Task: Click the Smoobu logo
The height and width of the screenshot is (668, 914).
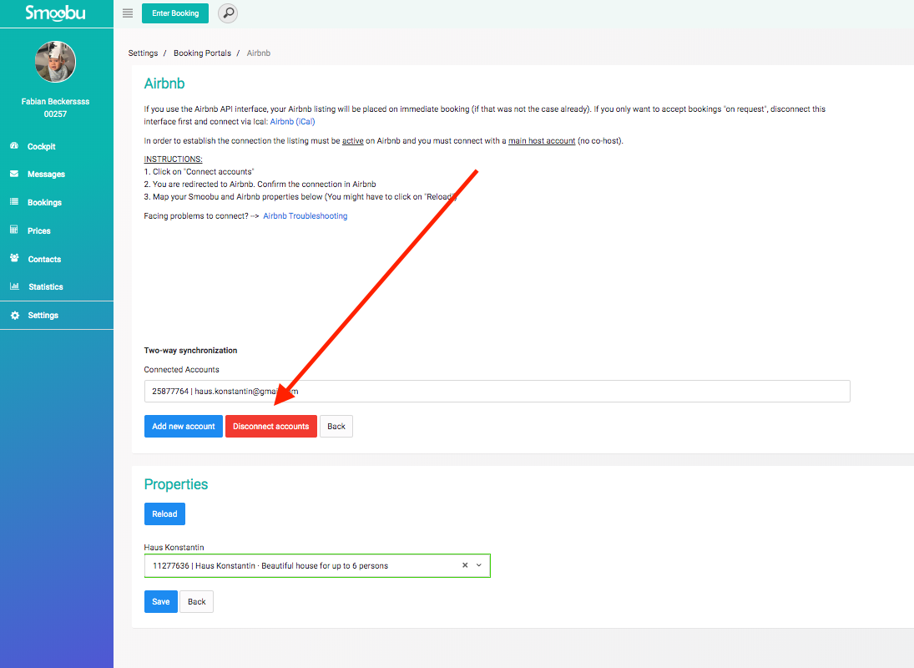Action: click(55, 13)
